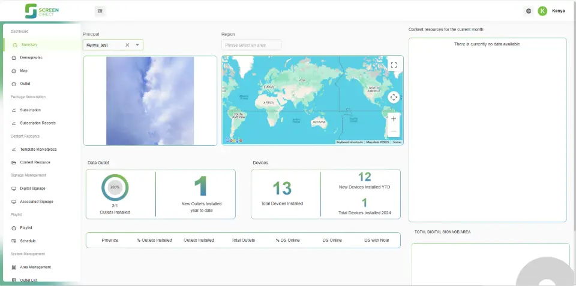
Task: Clear the Kenya_test principal selection
Action: pyautogui.click(x=127, y=45)
